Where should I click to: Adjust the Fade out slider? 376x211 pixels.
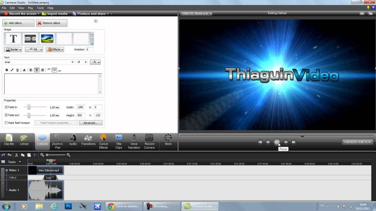coord(29,115)
